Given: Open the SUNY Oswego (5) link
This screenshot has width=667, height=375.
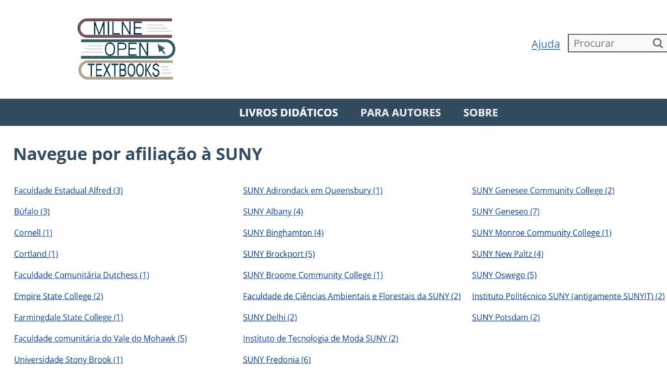Looking at the screenshot, I should click(x=504, y=275).
